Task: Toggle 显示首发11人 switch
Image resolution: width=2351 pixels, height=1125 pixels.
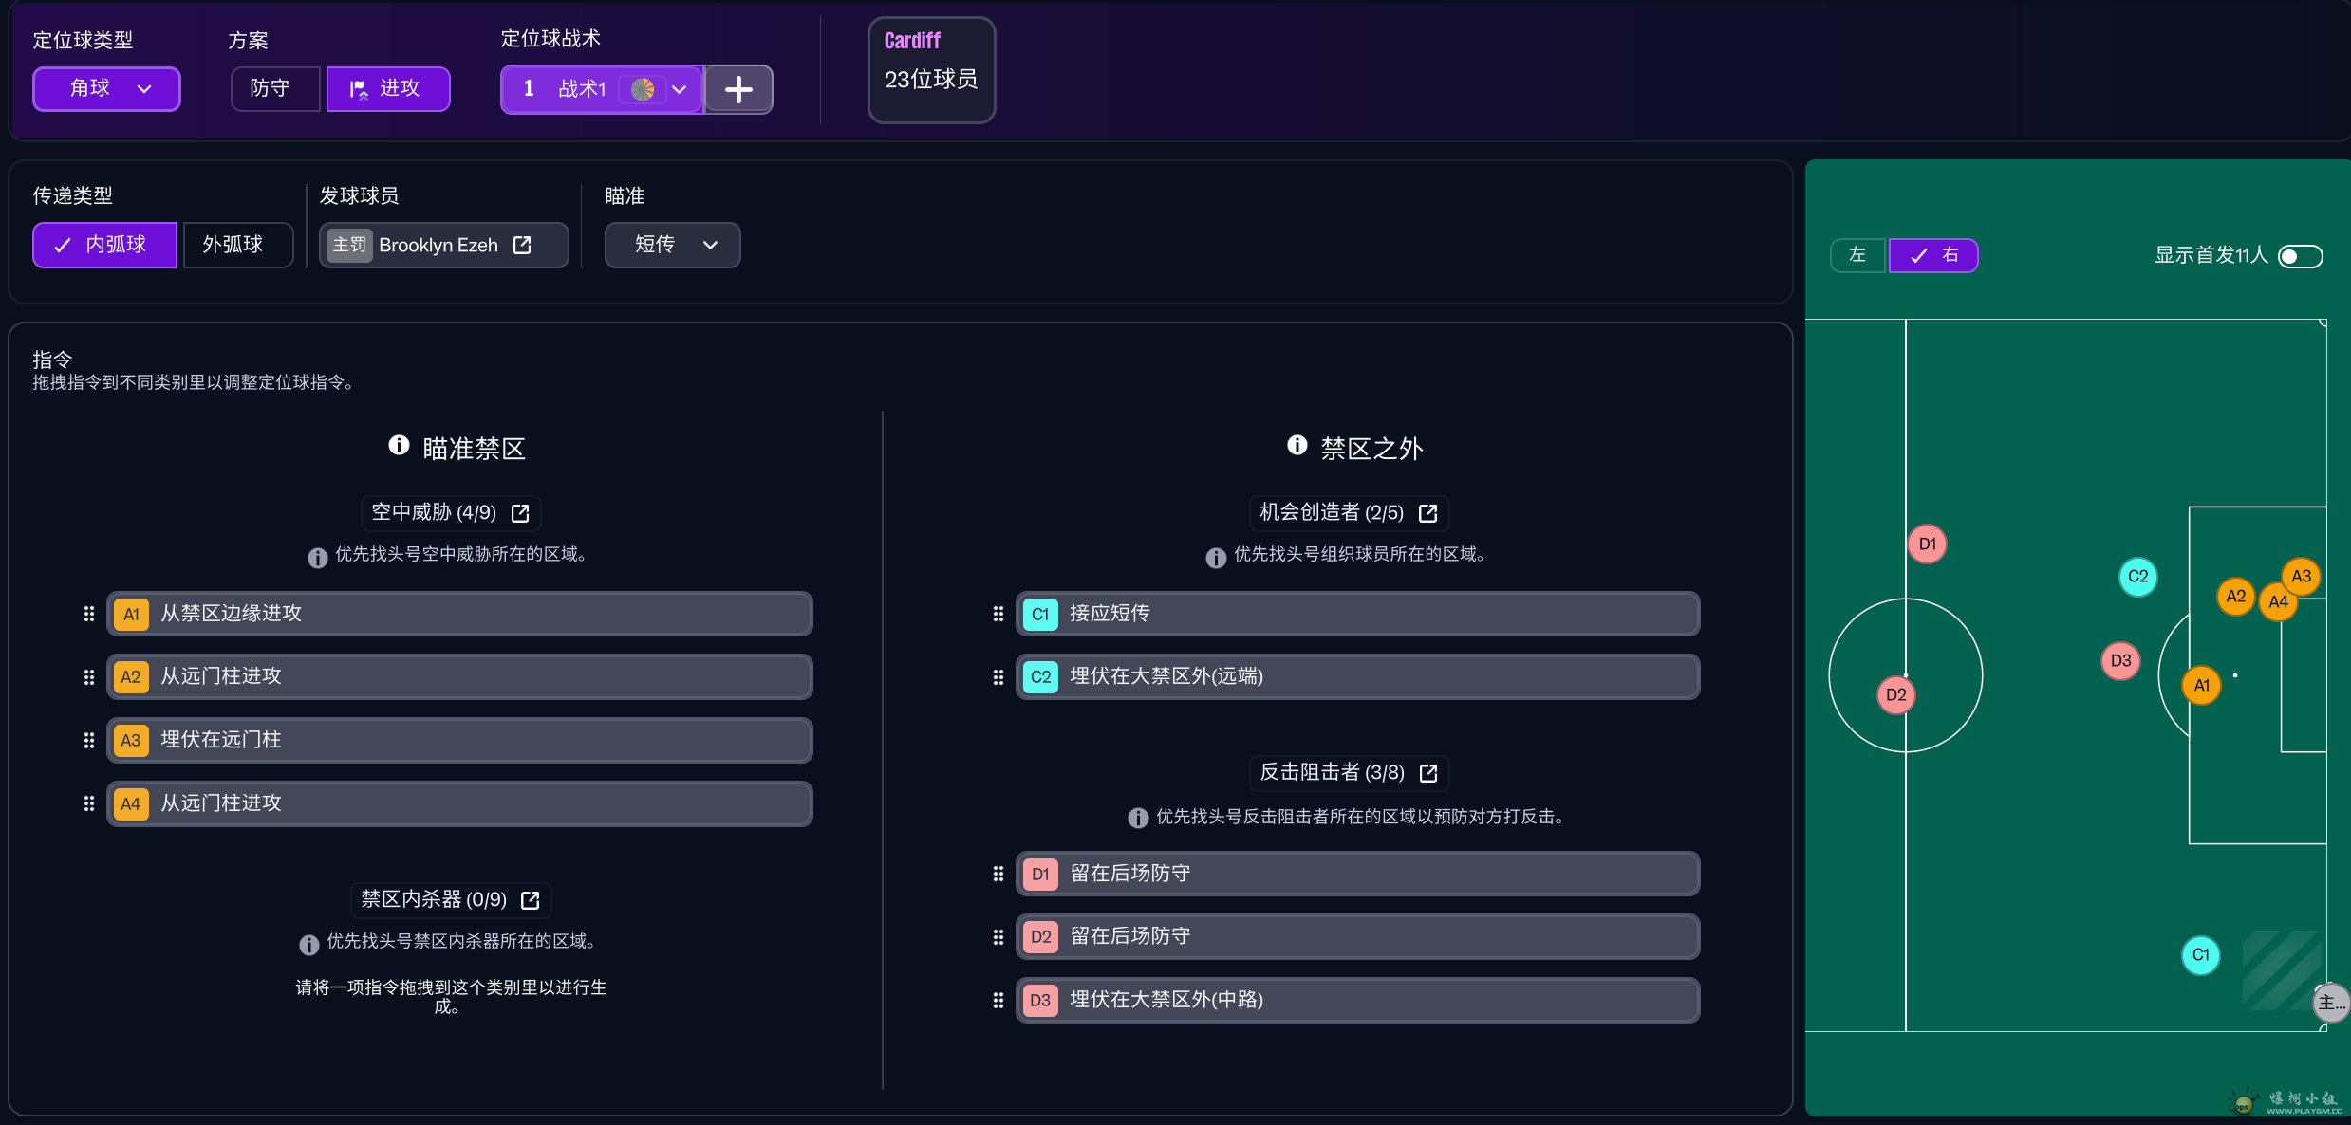Action: click(2301, 256)
